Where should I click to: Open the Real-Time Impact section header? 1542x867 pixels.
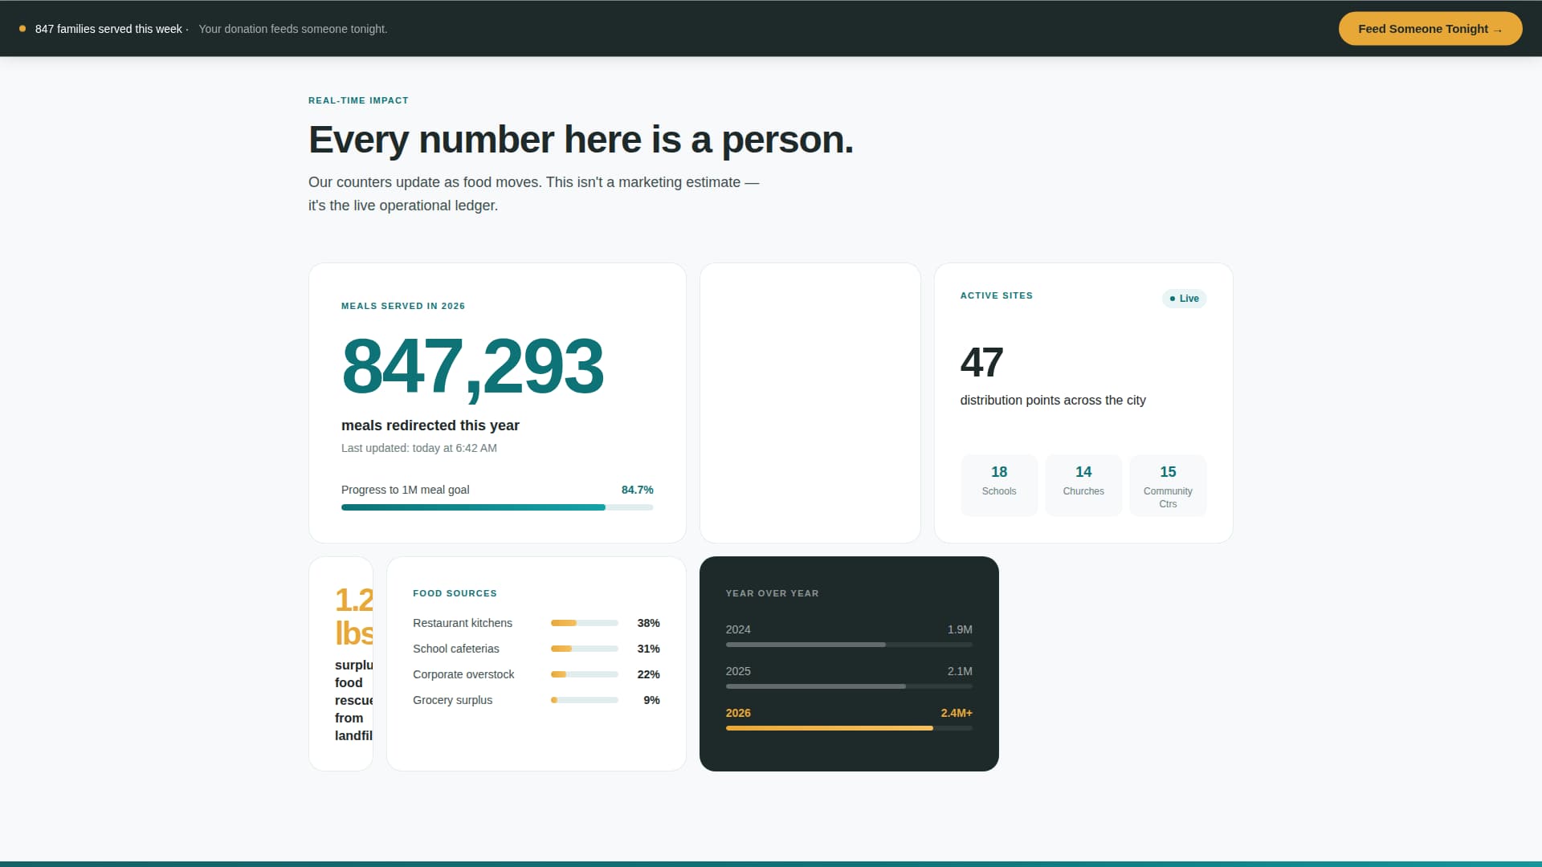tap(358, 100)
